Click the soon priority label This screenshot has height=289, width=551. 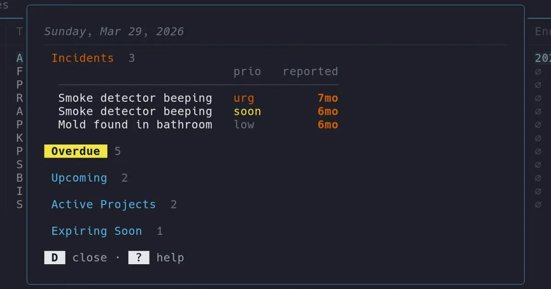[247, 111]
